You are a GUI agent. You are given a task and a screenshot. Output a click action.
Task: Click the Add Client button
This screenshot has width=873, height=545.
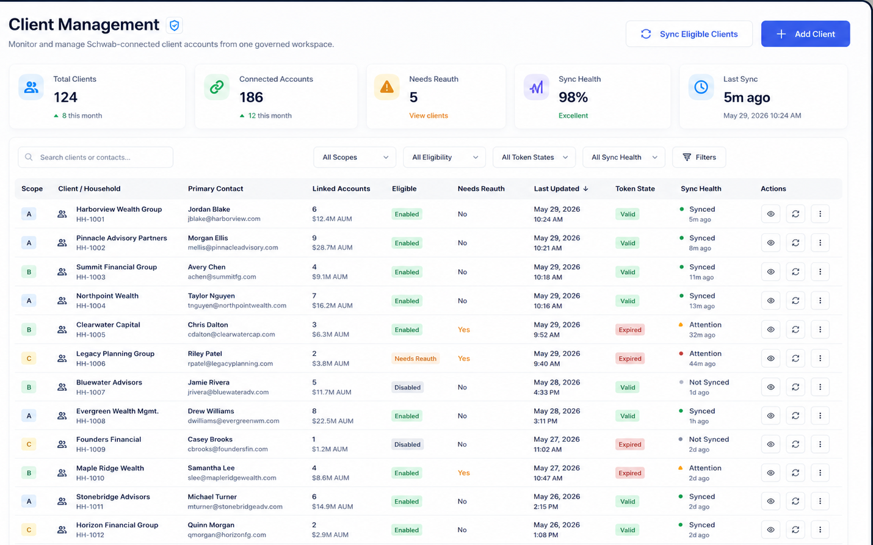pos(805,34)
